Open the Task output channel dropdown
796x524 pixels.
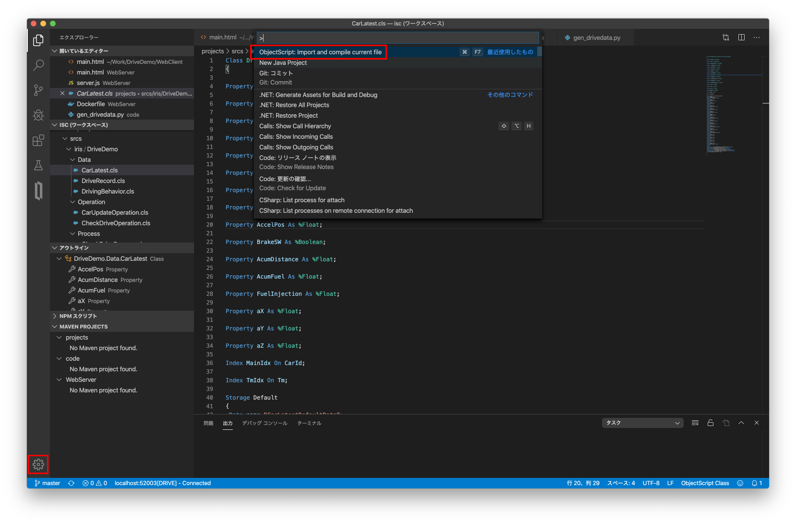pyautogui.click(x=642, y=423)
